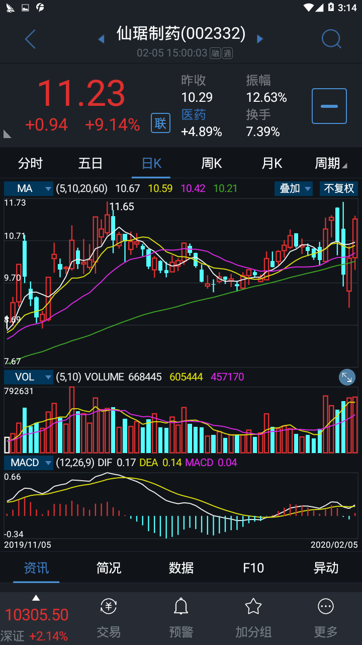The width and height of the screenshot is (362, 645).
Task: Select the 日K daily chart tab
Action: (151, 163)
